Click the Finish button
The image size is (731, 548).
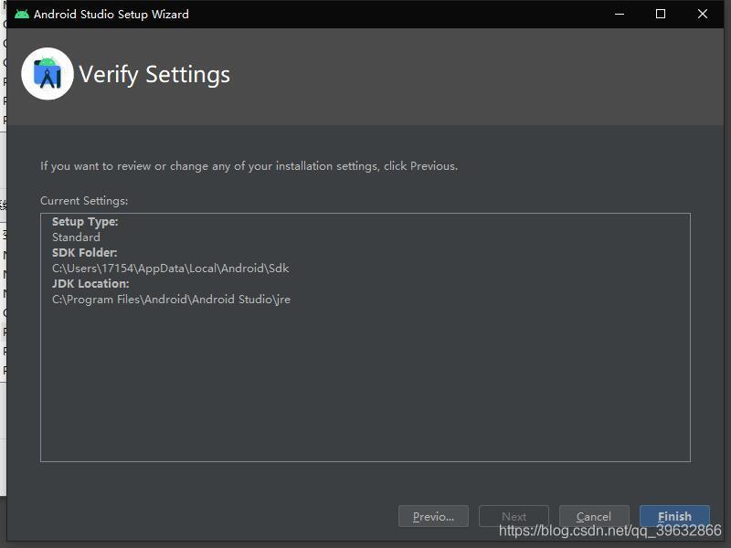coord(674,516)
